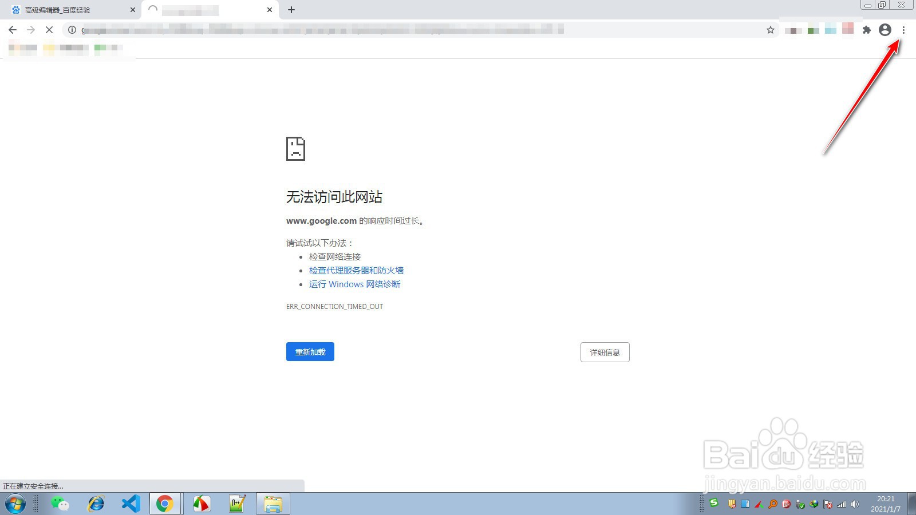Click the Chrome profile avatar icon
Image resolution: width=916 pixels, height=515 pixels.
[885, 29]
